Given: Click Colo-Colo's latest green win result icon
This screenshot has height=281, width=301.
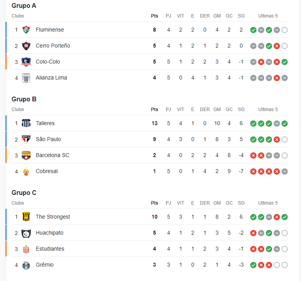Looking at the screenshot, I should tap(285, 62).
